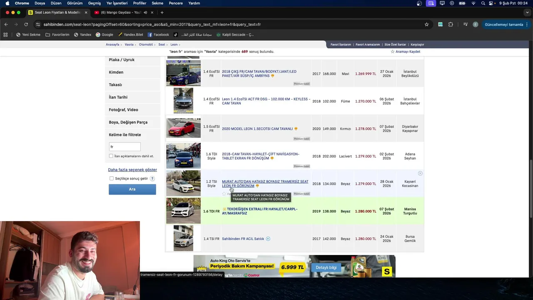The image size is (533, 300).
Task: Open the Chrome apps grid in the bookmarks bar
Action: click(5, 35)
